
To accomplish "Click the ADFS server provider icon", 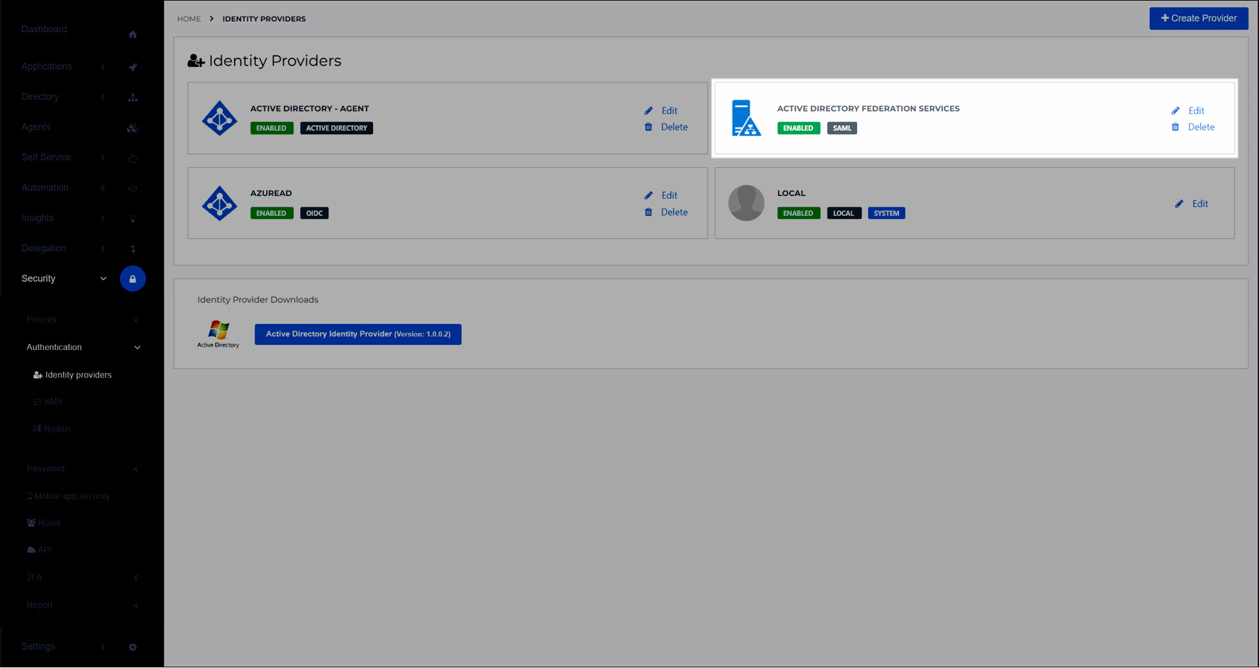I will click(746, 118).
